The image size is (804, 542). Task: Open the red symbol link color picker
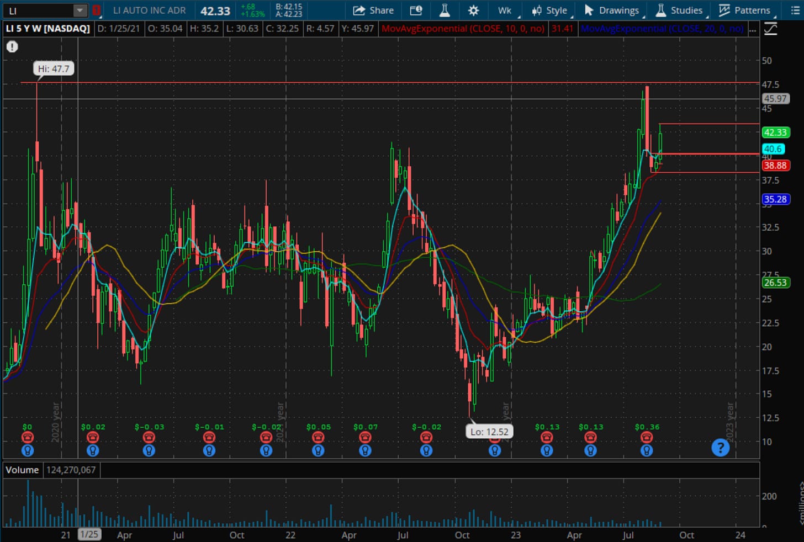[x=97, y=10]
